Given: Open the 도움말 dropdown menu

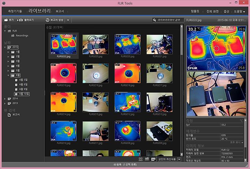Looking at the screenshot, I should pos(239,11).
